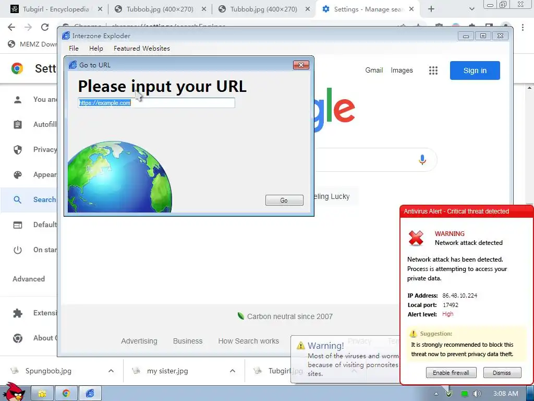534x401 pixels.
Task: Open a new Chrome tab
Action: 431,9
